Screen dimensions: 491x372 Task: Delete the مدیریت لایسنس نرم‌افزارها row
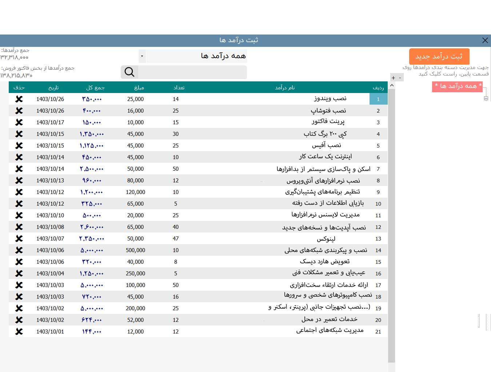click(x=19, y=215)
